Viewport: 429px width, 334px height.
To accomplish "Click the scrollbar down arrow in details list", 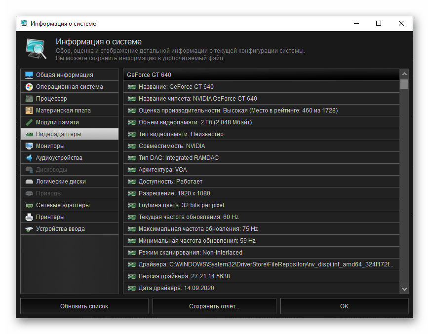I will 404,289.
